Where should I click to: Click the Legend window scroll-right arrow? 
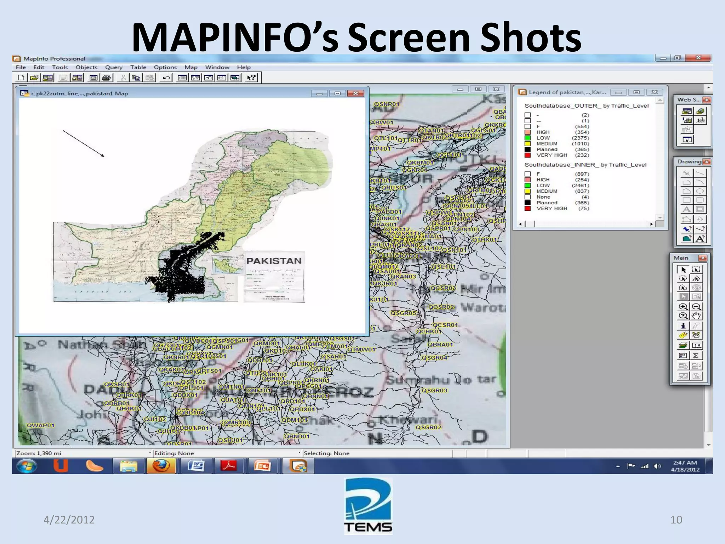[651, 224]
